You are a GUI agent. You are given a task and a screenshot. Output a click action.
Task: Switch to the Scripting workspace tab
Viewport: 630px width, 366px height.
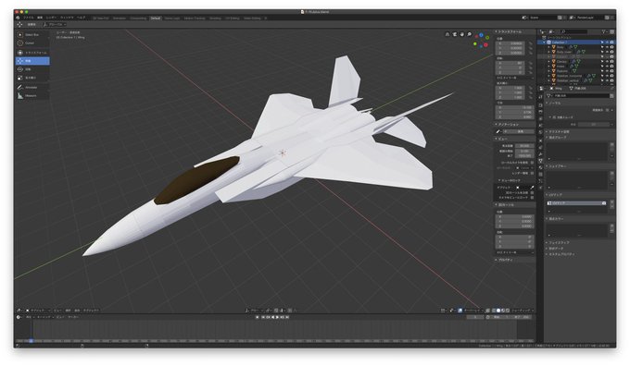(x=215, y=18)
